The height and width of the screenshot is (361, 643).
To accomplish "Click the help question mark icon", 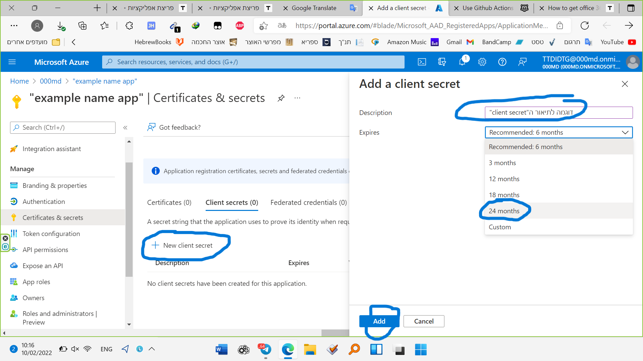I will click(502, 62).
